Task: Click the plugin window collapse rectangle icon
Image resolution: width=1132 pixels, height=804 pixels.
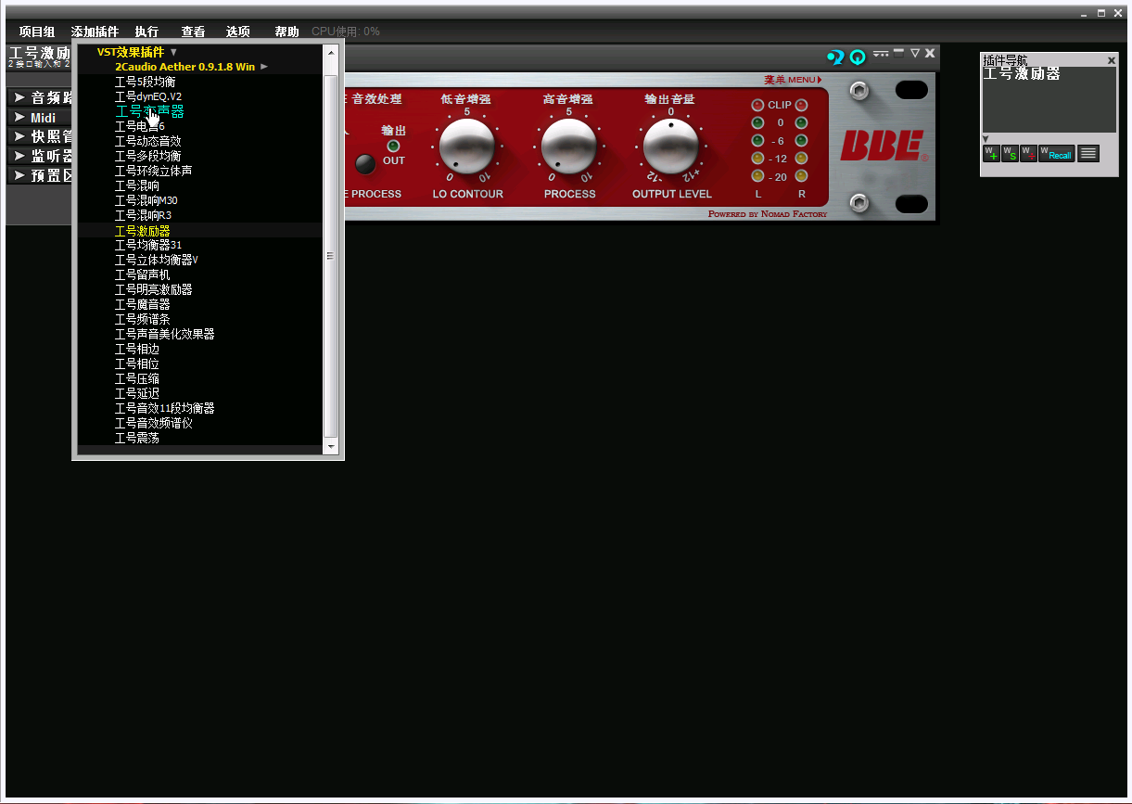Action: coord(898,53)
